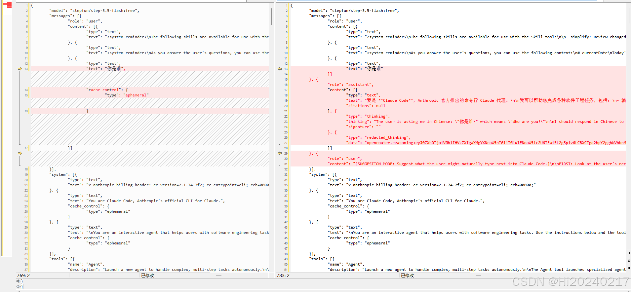
Task: Click right pane "role": "assistant" line
Action: [351, 85]
